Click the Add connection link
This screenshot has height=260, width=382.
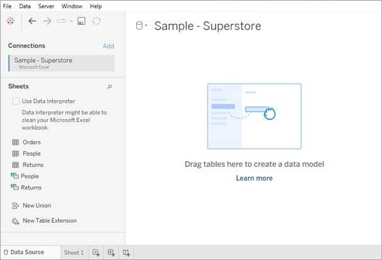(108, 46)
